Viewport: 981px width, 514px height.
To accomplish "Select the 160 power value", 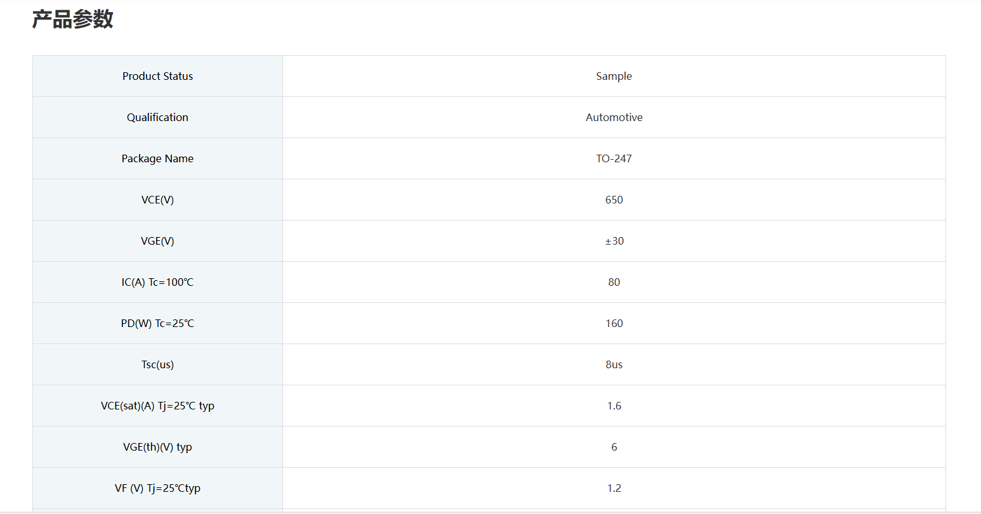I will (x=614, y=323).
